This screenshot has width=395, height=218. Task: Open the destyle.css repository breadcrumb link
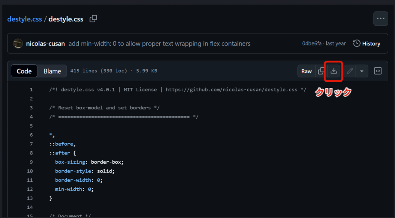[25, 19]
